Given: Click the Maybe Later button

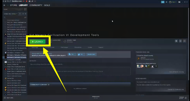Looking at the screenshot, I should [91, 55].
